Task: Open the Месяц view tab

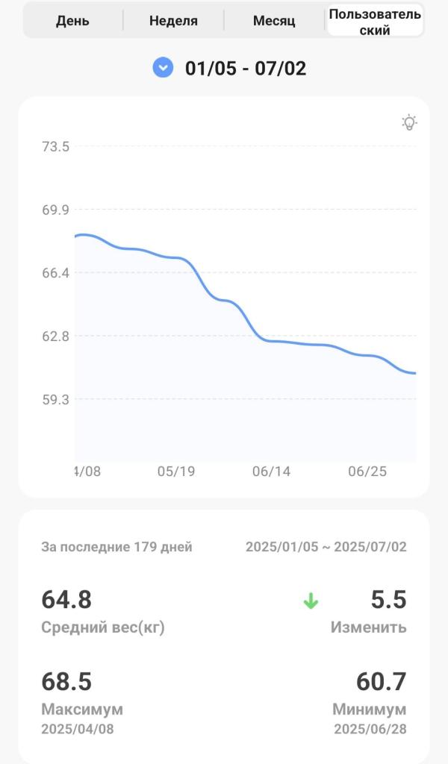Action: pyautogui.click(x=274, y=21)
